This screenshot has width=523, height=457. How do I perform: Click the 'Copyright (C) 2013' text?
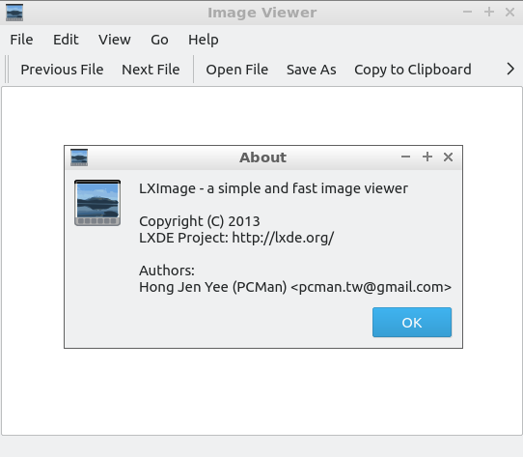[x=200, y=221]
